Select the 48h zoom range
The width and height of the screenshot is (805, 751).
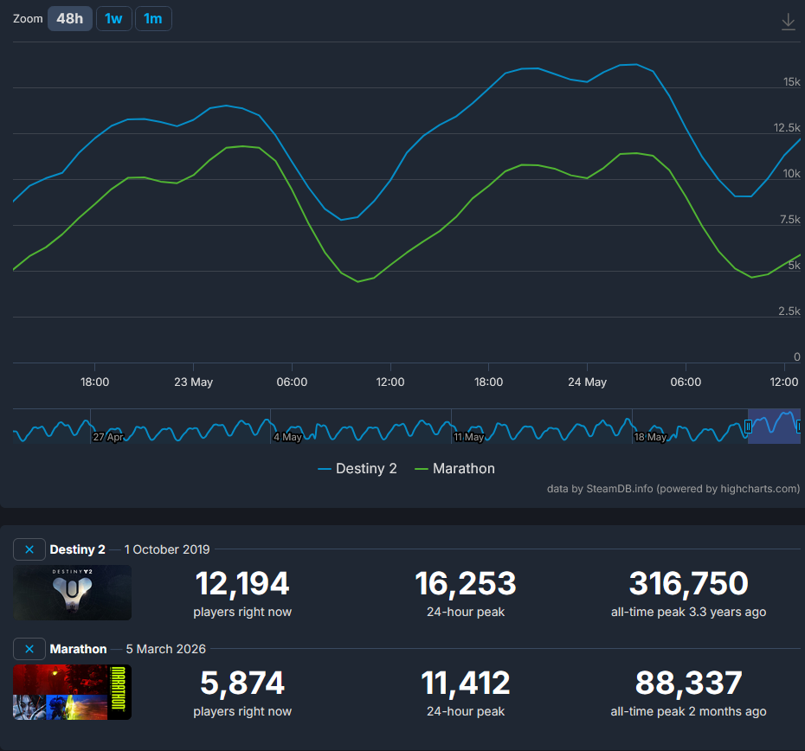pos(70,19)
